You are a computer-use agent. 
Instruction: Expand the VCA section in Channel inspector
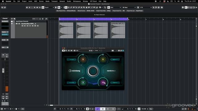click(x=5, y=47)
